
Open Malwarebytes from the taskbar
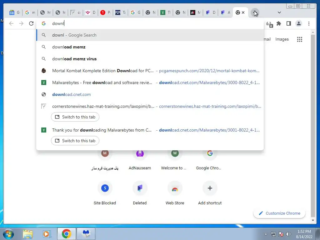[x=86, y=234]
